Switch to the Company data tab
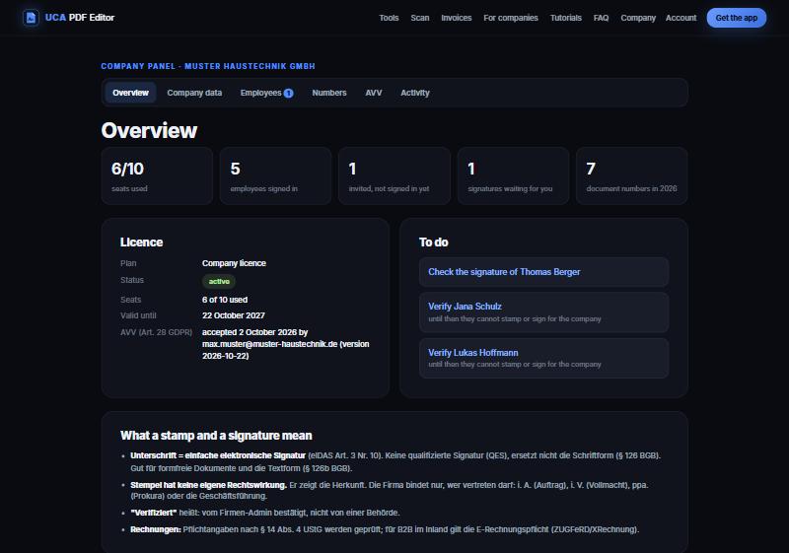This screenshot has height=553, width=789. click(x=194, y=93)
